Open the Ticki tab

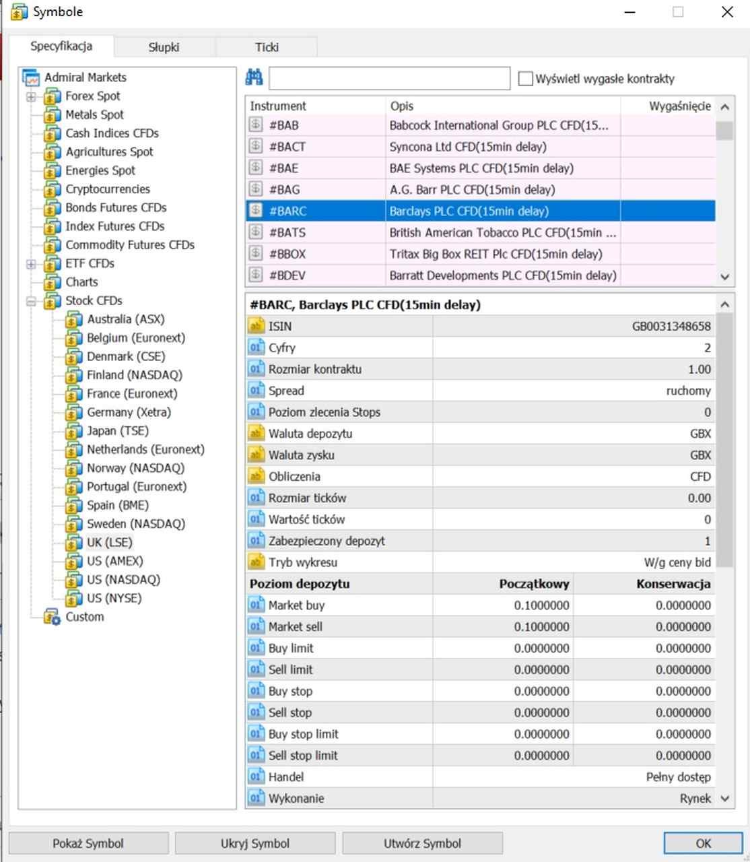(267, 47)
